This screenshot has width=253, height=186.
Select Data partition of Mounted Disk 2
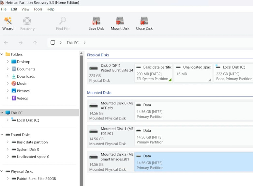click(194, 162)
